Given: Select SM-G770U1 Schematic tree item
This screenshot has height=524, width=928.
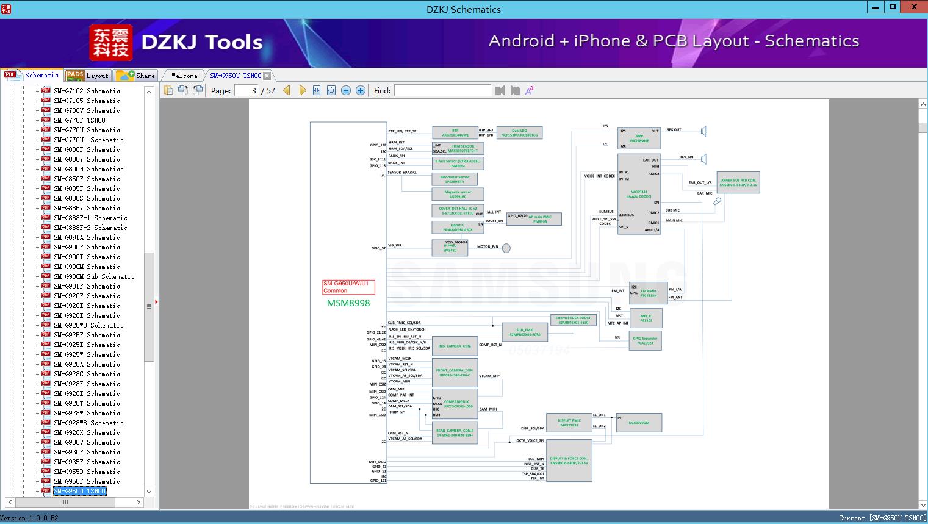Looking at the screenshot, I should click(x=88, y=140).
